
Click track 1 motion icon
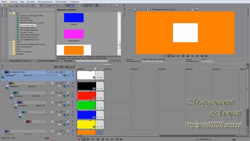(x=52, y=72)
